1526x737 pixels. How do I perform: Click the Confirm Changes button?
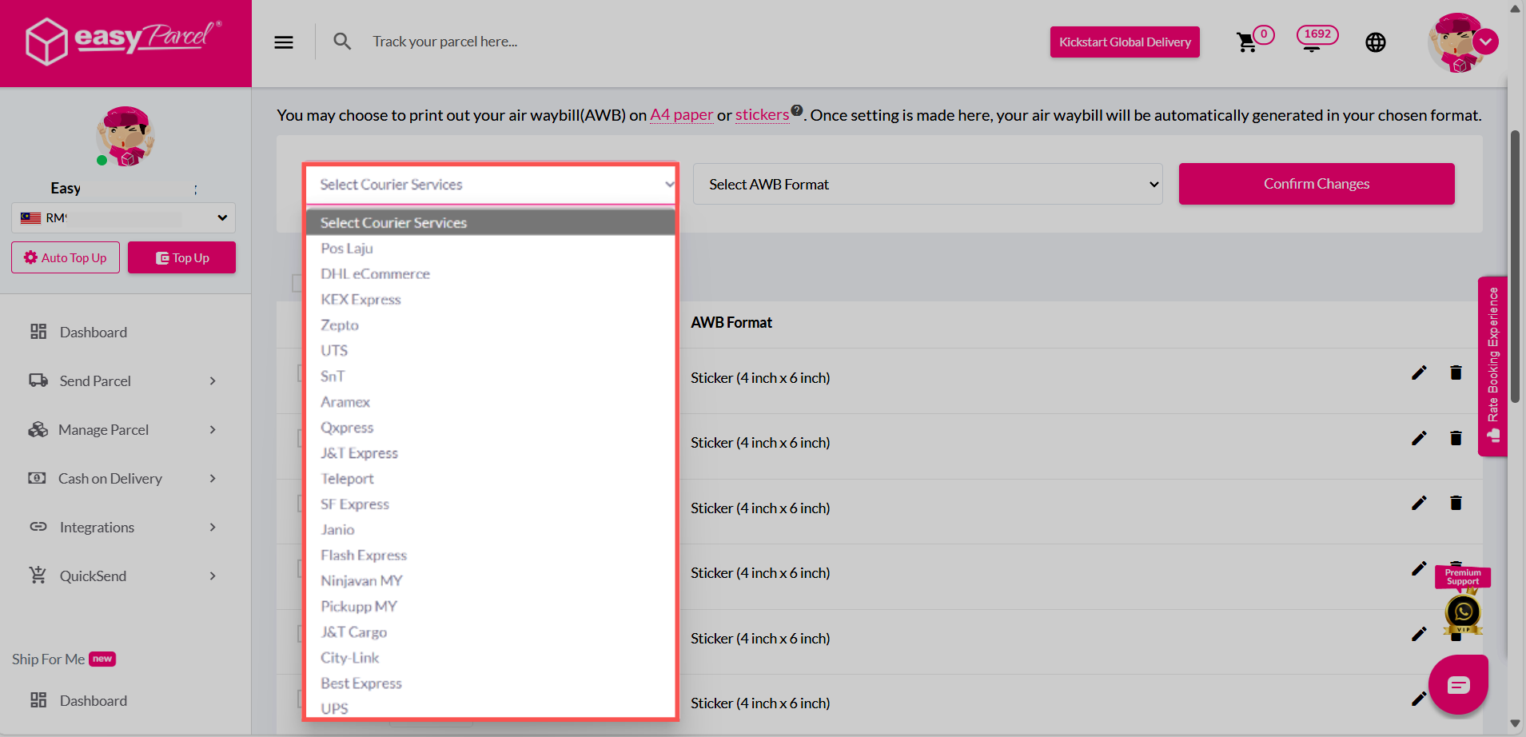click(x=1317, y=184)
